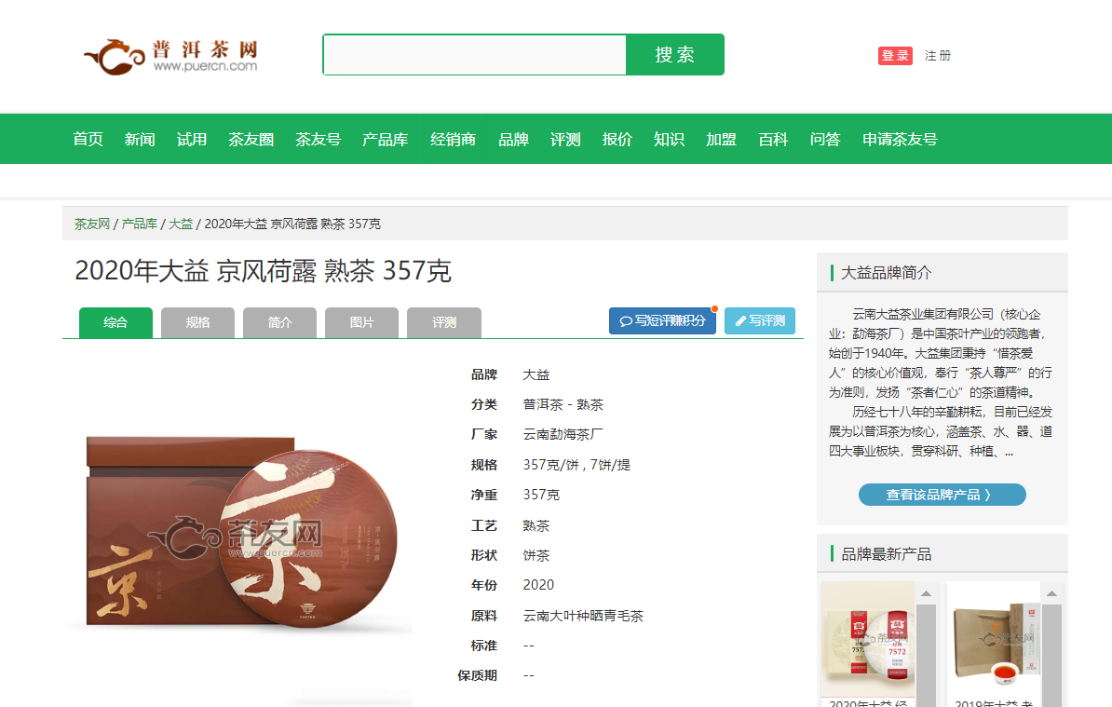Open 产品库 in the navigation bar
Screen dimensions: 1112x707
point(385,139)
